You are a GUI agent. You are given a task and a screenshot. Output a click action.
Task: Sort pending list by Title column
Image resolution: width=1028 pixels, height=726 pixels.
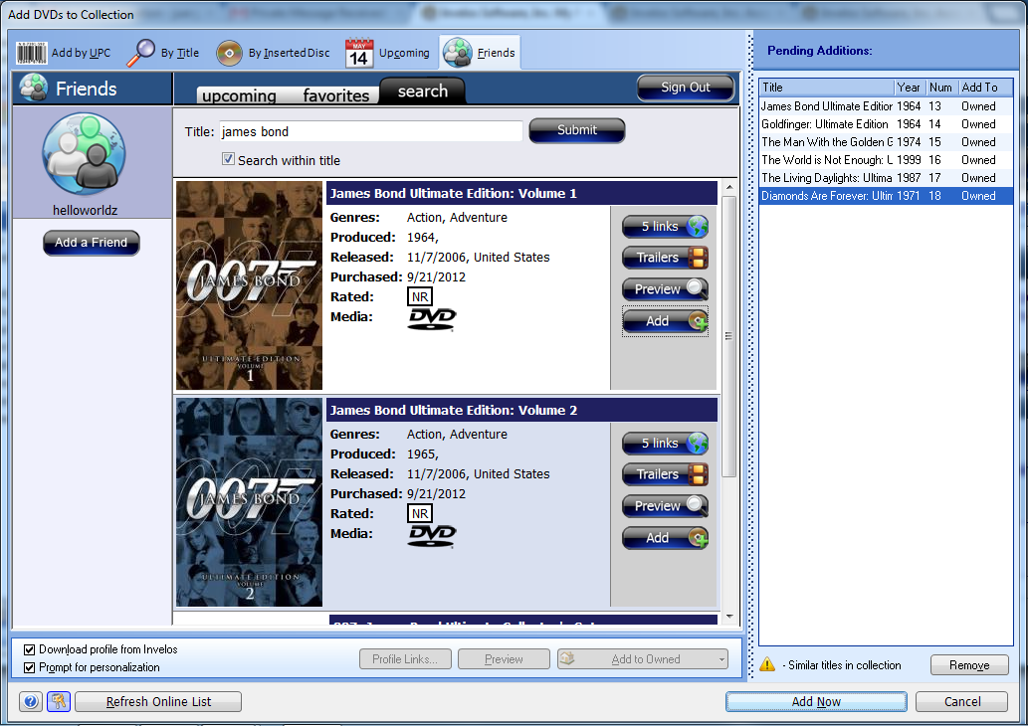[827, 88]
